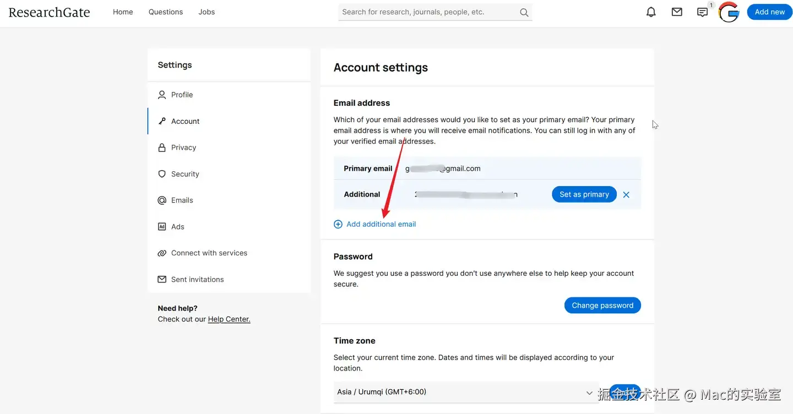Open the messages envelope icon
This screenshot has height=414, width=793.
tap(677, 12)
